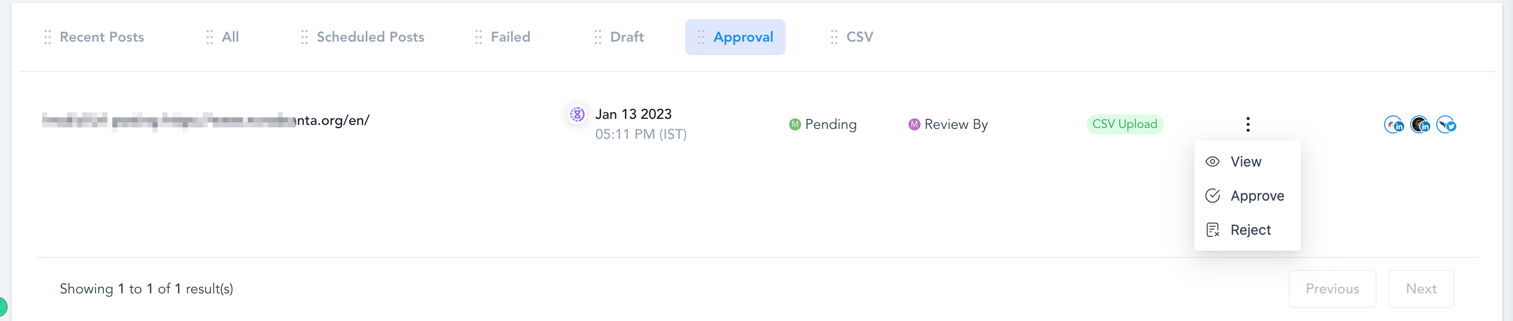The height and width of the screenshot is (321, 1513).
Task: Click the Next page button
Action: [x=1420, y=289]
